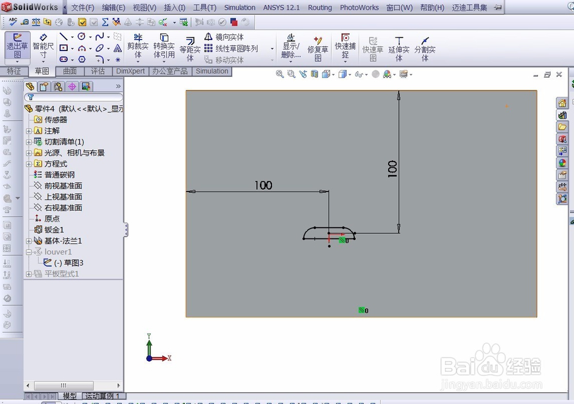The width and height of the screenshot is (574, 404).
Task: Open the 编辑(E) menu
Action: click(x=114, y=7)
